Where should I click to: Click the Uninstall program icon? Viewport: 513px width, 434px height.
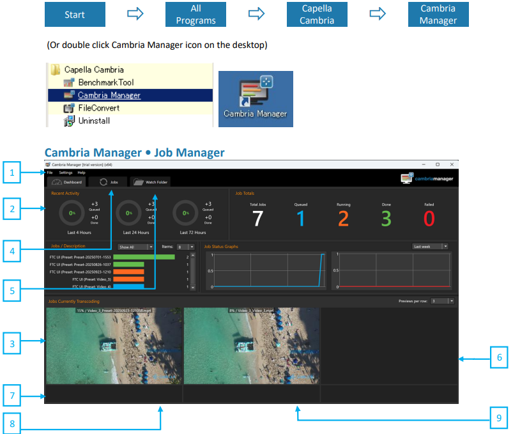70,120
